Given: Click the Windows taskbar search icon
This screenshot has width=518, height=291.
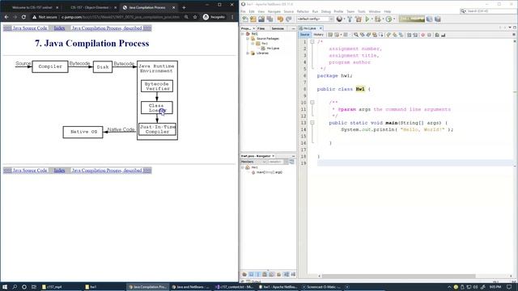Looking at the screenshot, I should tap(15, 287).
